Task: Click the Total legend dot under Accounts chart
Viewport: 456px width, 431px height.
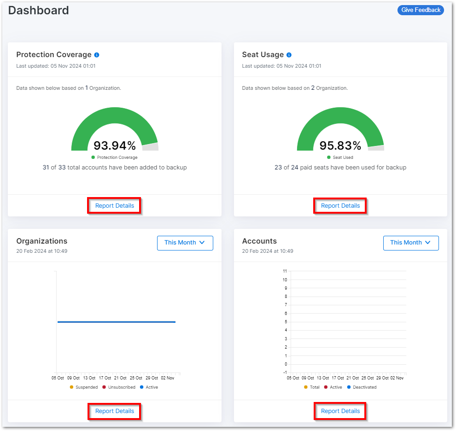Action: (x=307, y=387)
